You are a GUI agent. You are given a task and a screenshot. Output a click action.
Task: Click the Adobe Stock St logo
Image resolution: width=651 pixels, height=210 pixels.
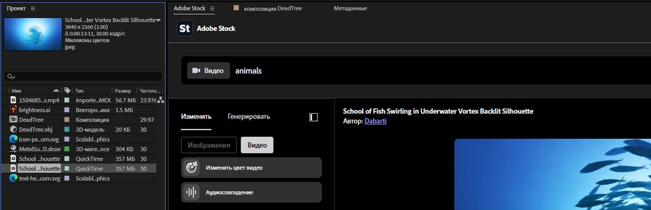[185, 29]
